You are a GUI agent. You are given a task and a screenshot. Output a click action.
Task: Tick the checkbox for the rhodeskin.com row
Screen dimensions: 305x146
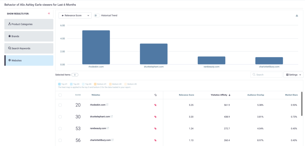coord(60,105)
